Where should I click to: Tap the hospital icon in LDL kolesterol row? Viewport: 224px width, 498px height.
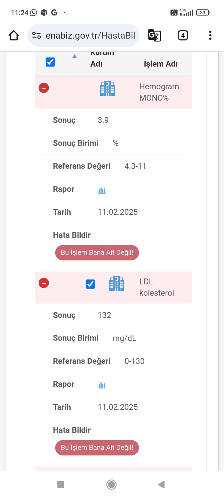tap(116, 284)
